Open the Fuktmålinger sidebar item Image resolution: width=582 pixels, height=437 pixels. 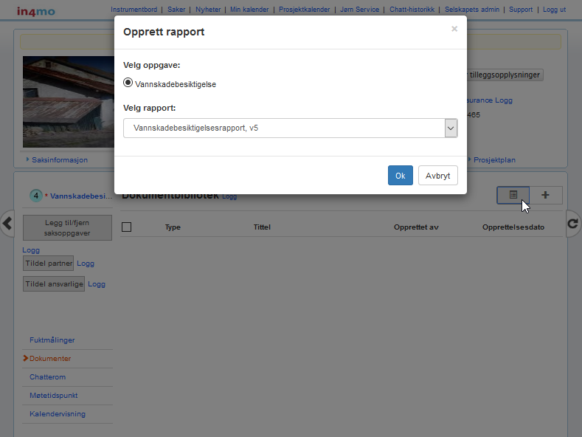pos(52,340)
